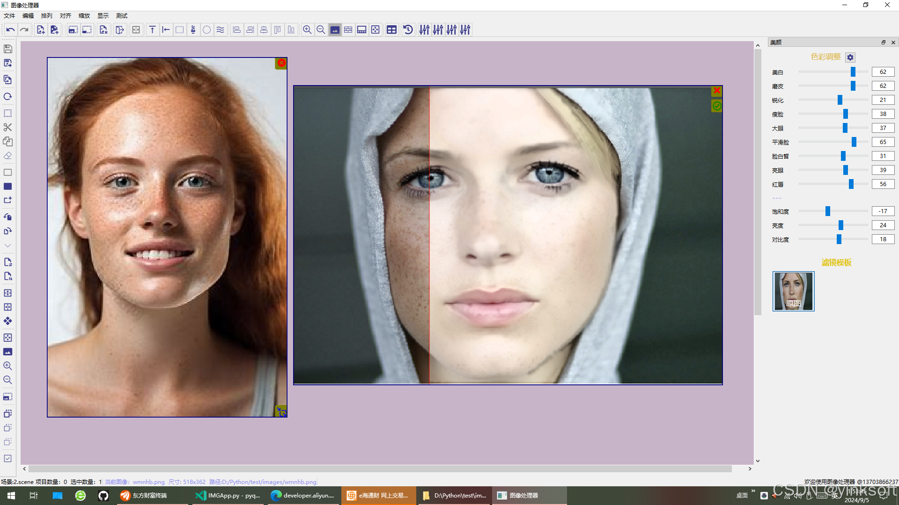The height and width of the screenshot is (505, 899).
Task: Click the circle shape toolbar icon
Action: [206, 30]
